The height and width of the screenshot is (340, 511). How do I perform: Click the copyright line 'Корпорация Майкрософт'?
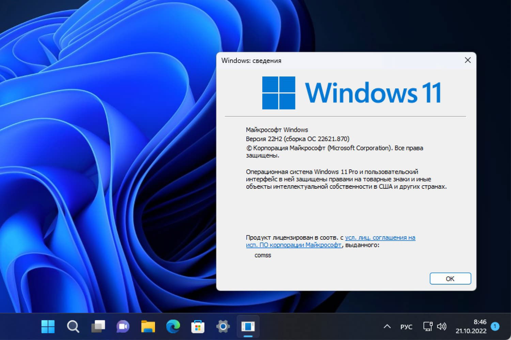pos(335,152)
